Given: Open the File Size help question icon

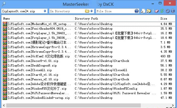Looking at the screenshot, I should click(137, 11).
